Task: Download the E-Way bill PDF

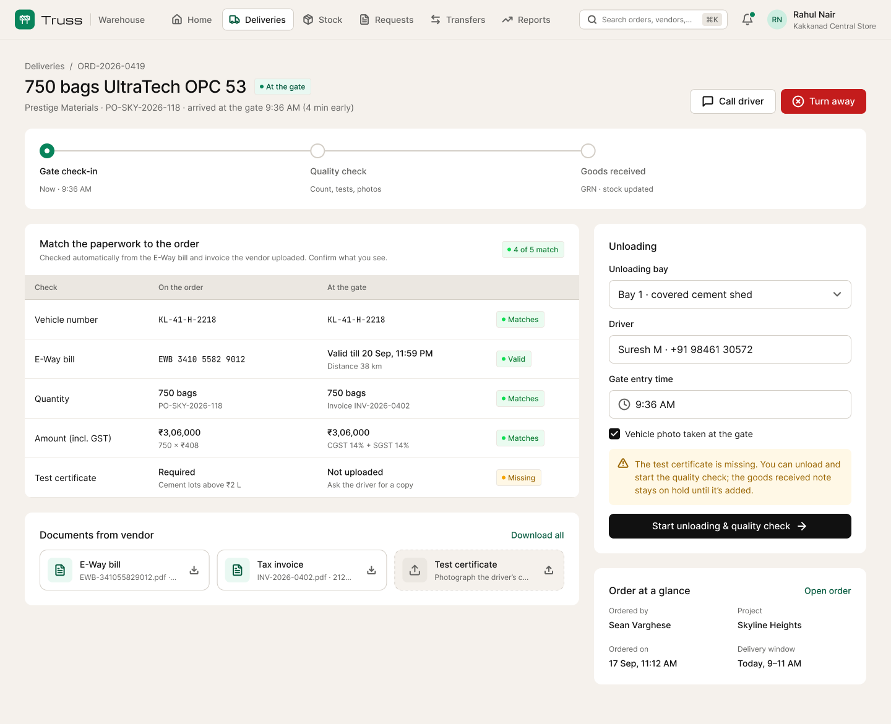Action: pos(194,570)
